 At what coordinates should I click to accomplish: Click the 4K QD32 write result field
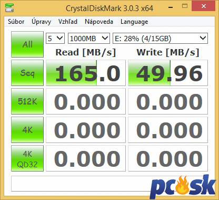(168, 158)
